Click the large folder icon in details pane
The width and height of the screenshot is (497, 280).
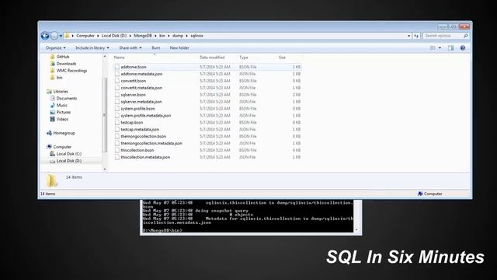click(52, 180)
